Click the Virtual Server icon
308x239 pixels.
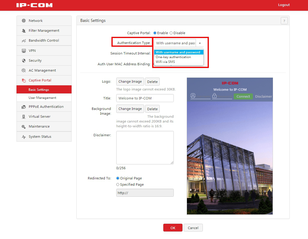pos(24,117)
